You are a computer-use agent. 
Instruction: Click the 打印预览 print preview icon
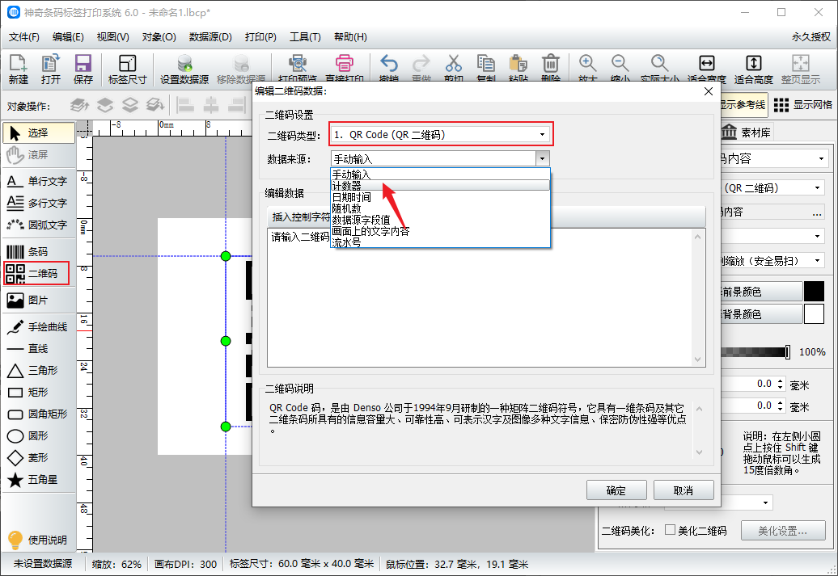coord(298,68)
